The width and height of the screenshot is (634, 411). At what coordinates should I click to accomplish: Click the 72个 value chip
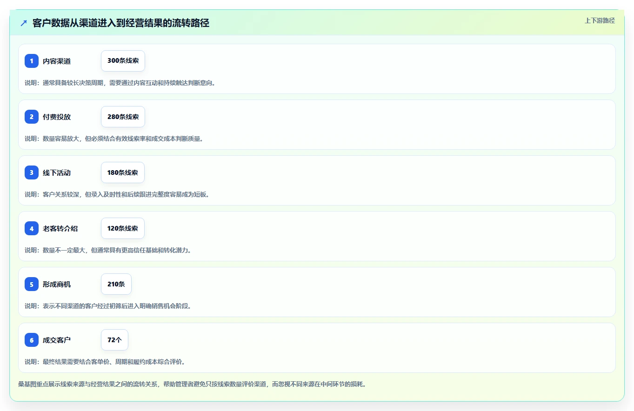114,340
